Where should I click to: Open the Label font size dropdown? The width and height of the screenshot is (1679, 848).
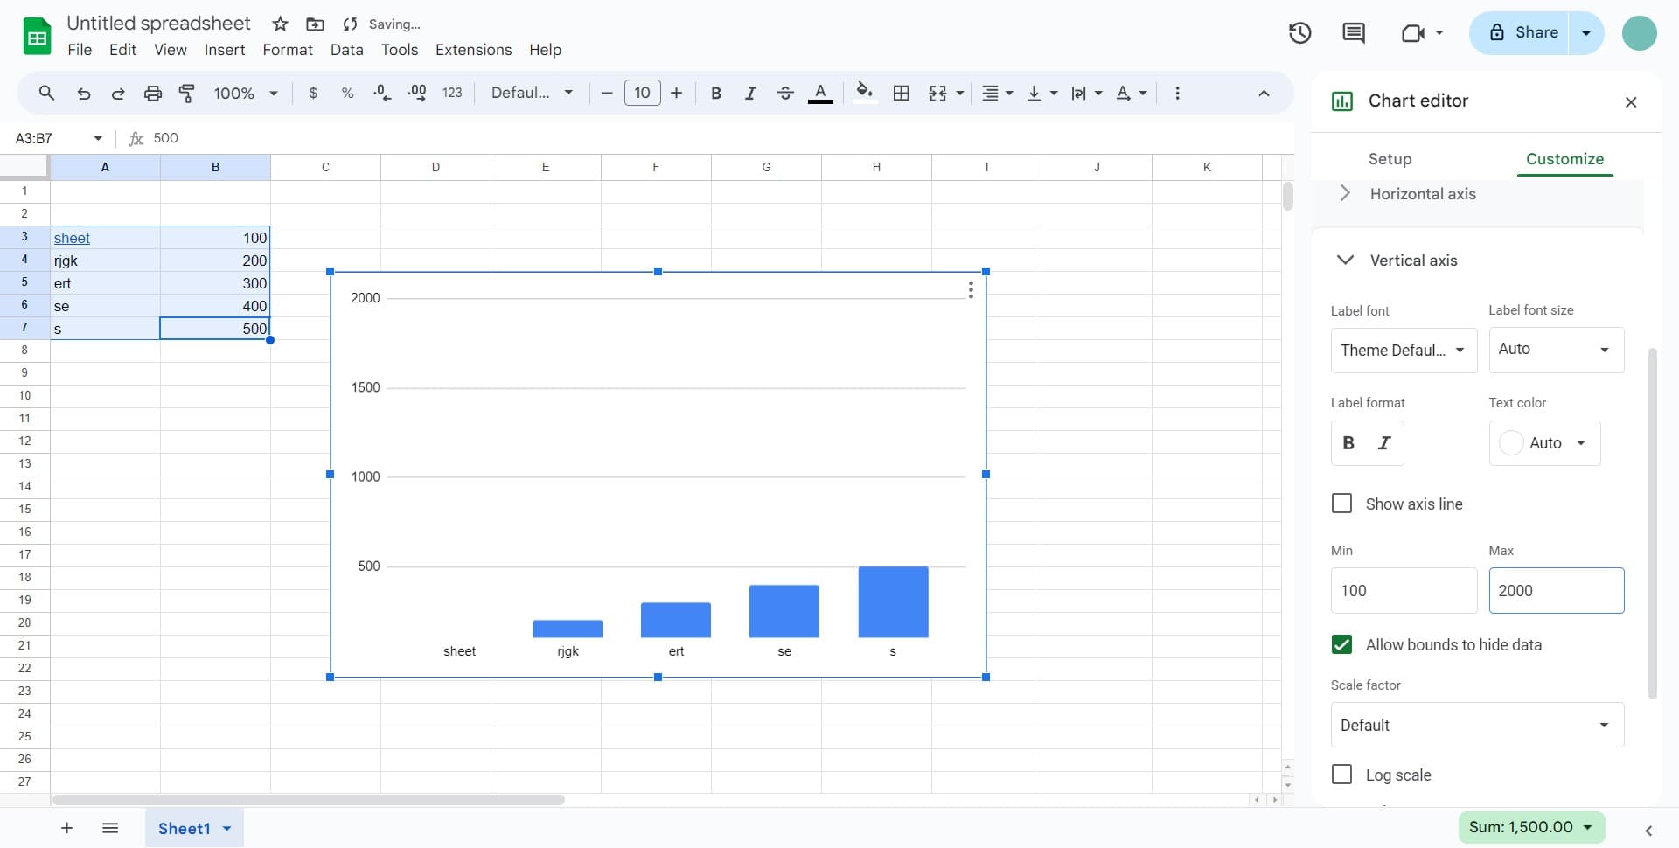coord(1556,350)
